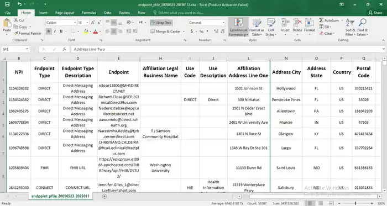Switch to the Data tab
387x206 pixels.
(107, 13)
